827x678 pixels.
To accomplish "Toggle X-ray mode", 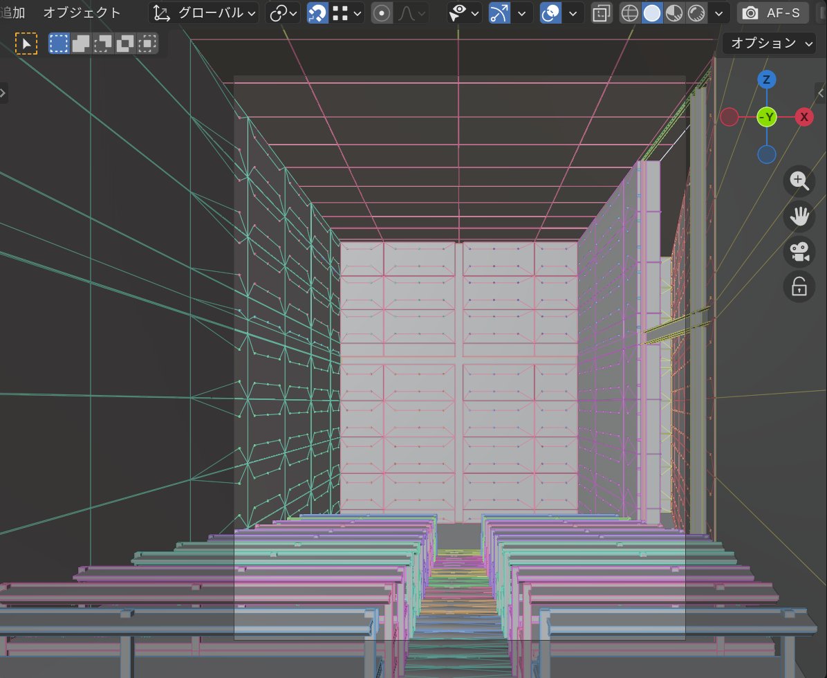I will tap(602, 13).
